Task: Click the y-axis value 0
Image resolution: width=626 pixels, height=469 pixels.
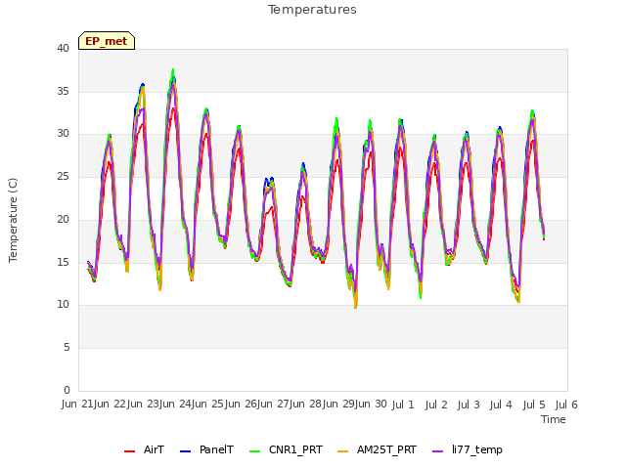Action: click(67, 390)
